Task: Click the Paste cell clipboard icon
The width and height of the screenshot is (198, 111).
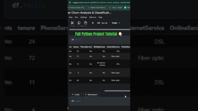Action: (x=86, y=23)
